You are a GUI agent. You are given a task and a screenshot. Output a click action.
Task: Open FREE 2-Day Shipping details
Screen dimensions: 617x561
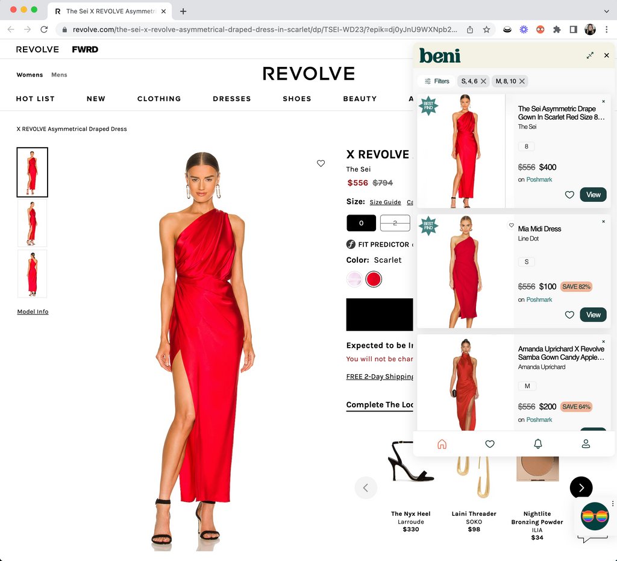coord(380,377)
